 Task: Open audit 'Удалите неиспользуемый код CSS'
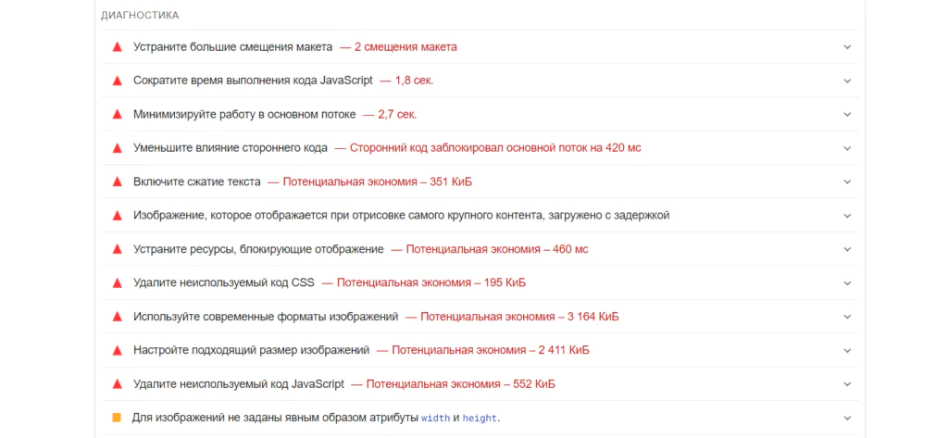point(480,283)
